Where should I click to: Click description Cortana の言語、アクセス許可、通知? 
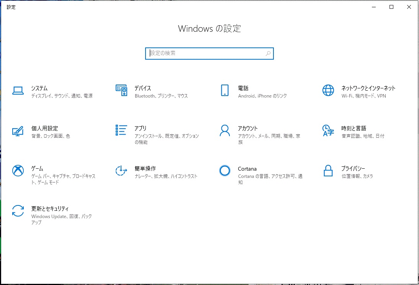click(270, 179)
